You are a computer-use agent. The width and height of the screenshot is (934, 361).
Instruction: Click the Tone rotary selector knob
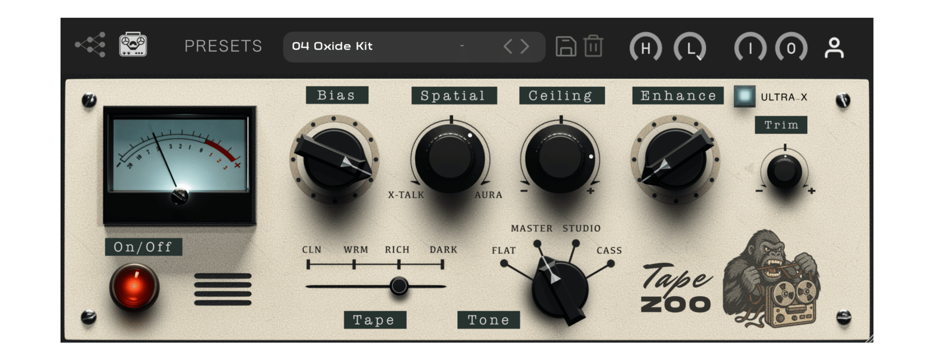pos(560,289)
